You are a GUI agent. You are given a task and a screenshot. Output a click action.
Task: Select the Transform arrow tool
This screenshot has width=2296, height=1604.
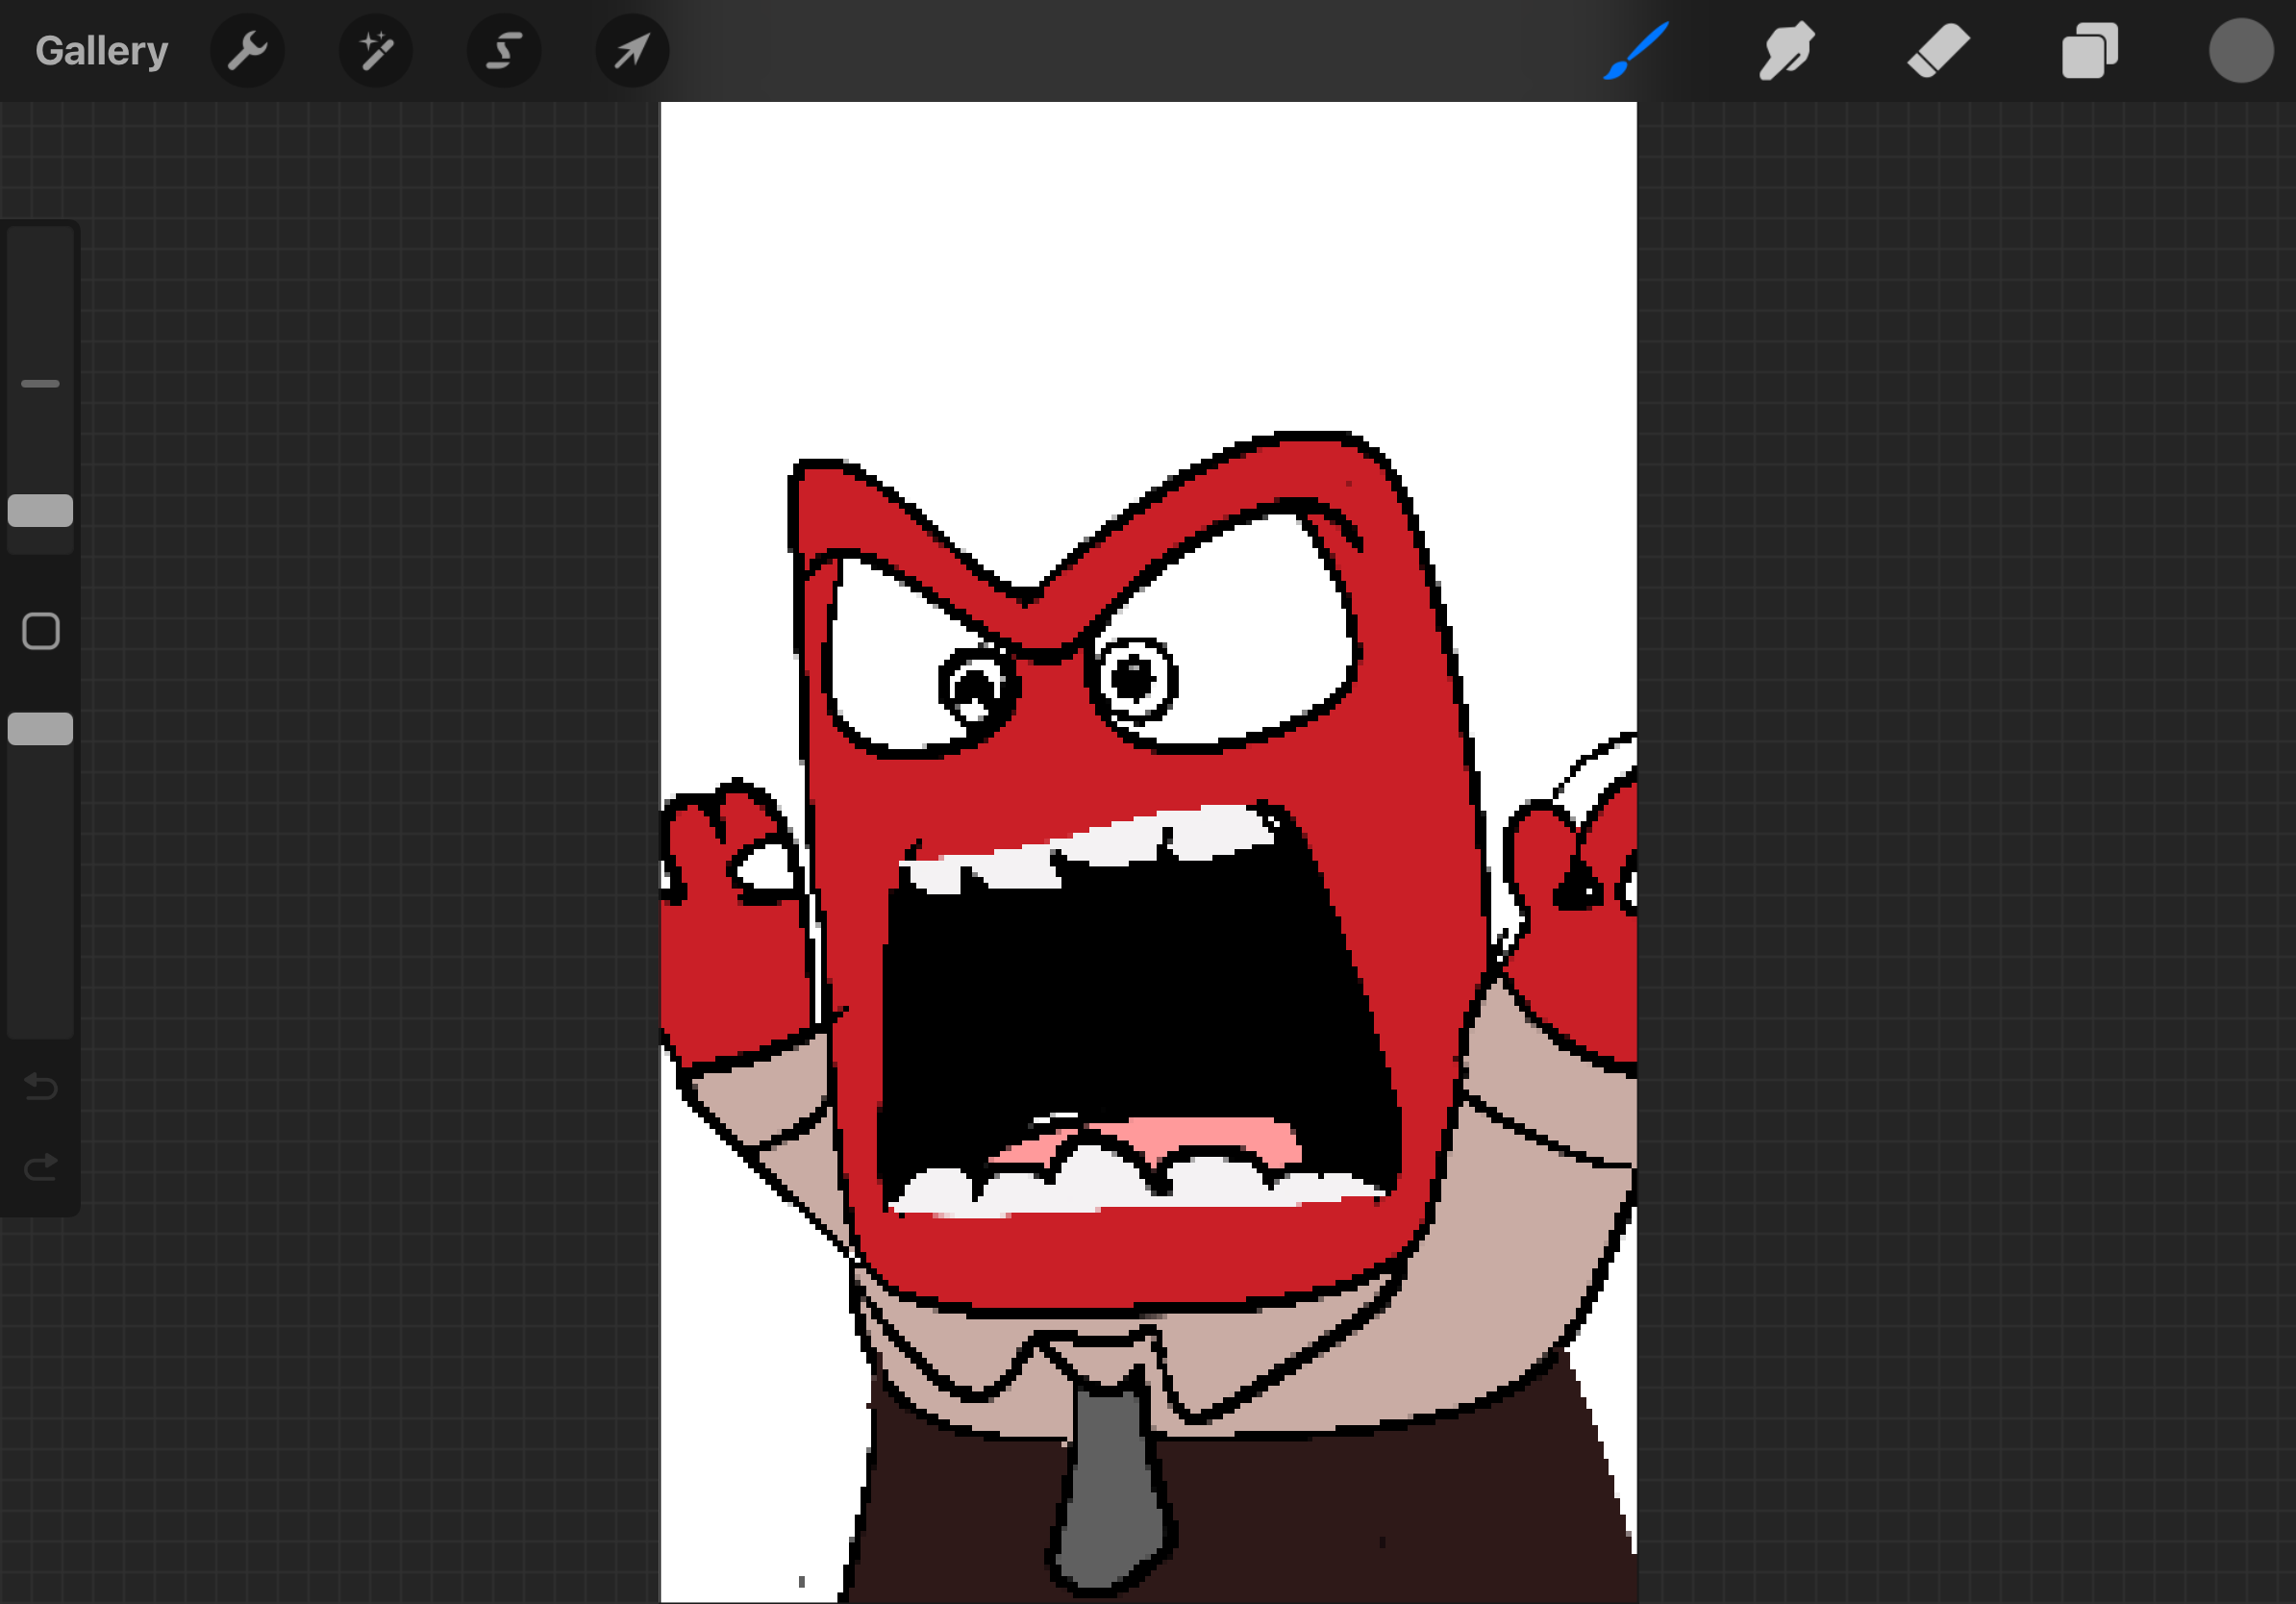(632, 49)
